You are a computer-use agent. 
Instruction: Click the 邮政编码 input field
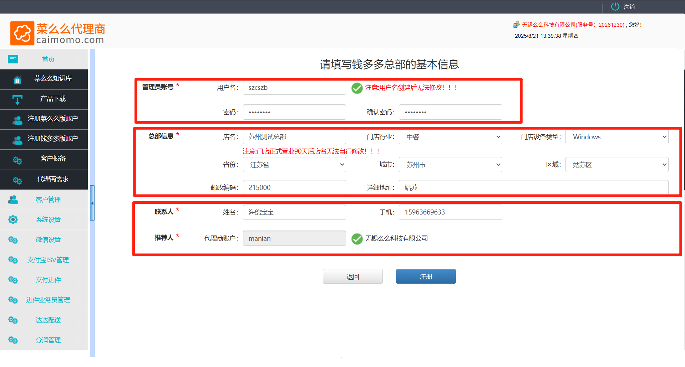point(294,187)
